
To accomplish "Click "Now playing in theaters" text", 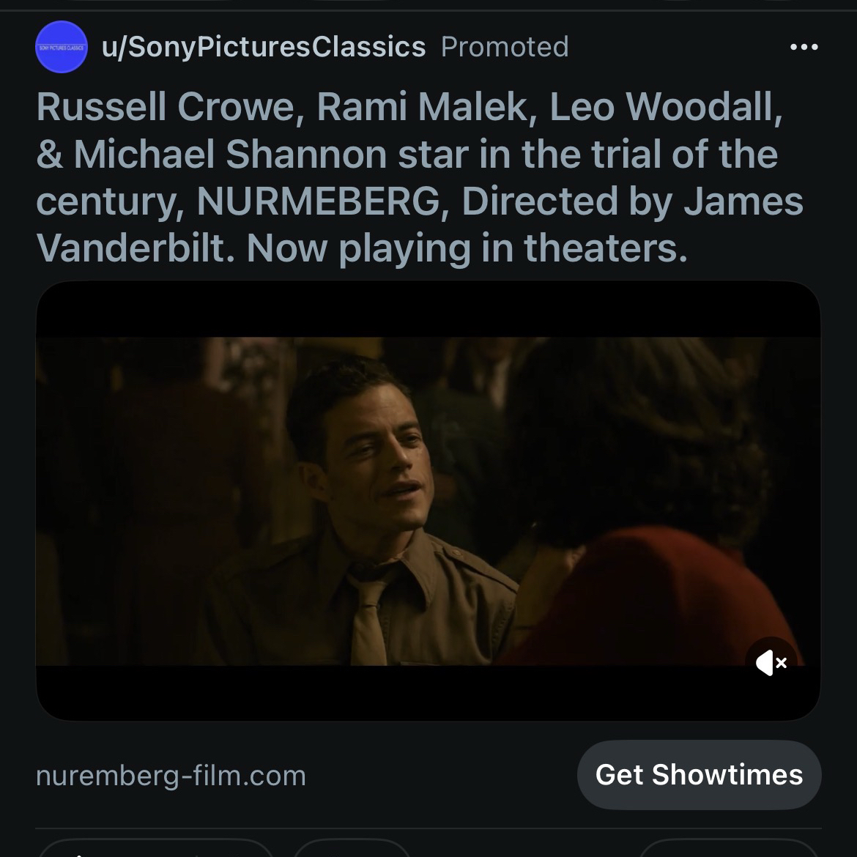I will (467, 249).
